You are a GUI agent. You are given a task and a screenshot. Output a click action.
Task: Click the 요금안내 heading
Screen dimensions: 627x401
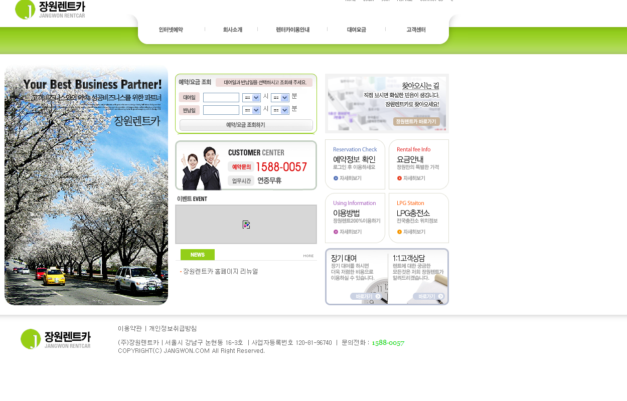pos(410,159)
